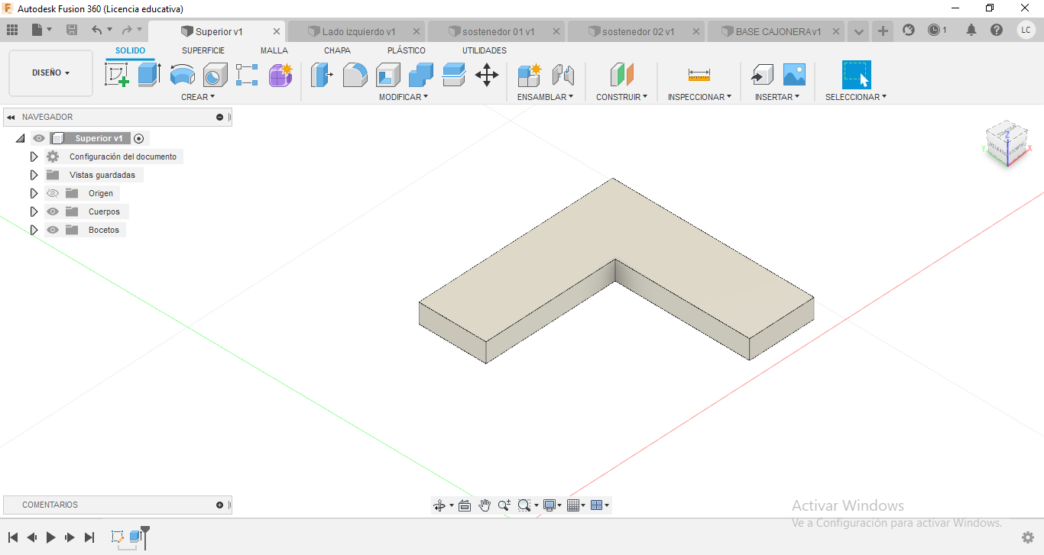Open the extensions icon in title bar

pyautogui.click(x=909, y=30)
